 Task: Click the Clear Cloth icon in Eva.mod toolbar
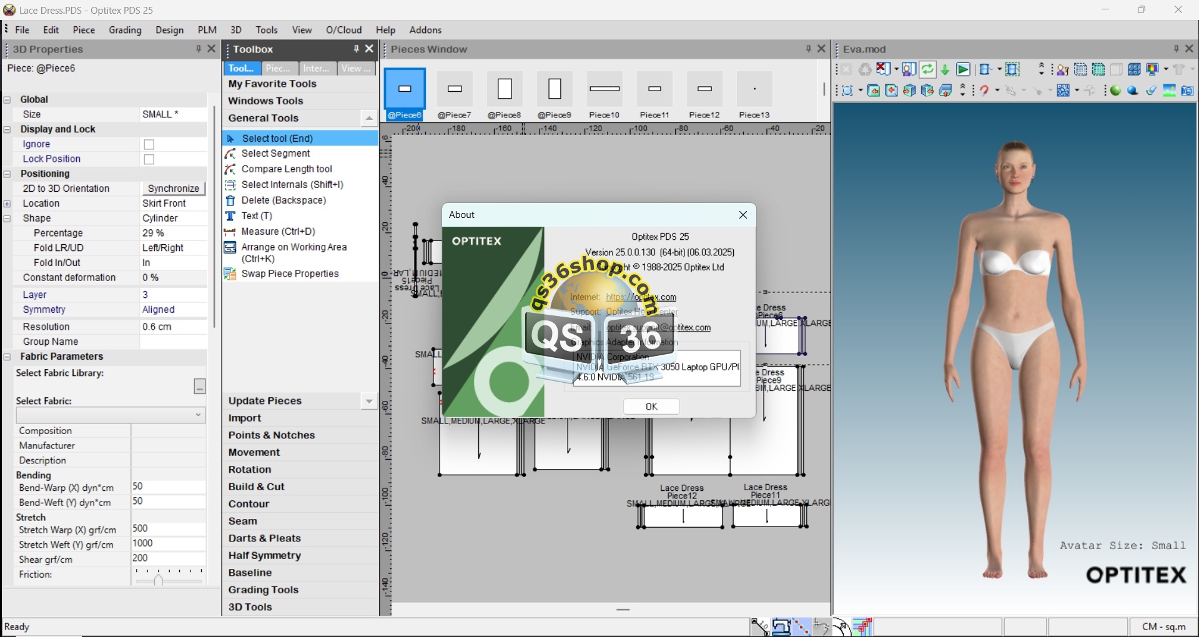[x=883, y=69]
